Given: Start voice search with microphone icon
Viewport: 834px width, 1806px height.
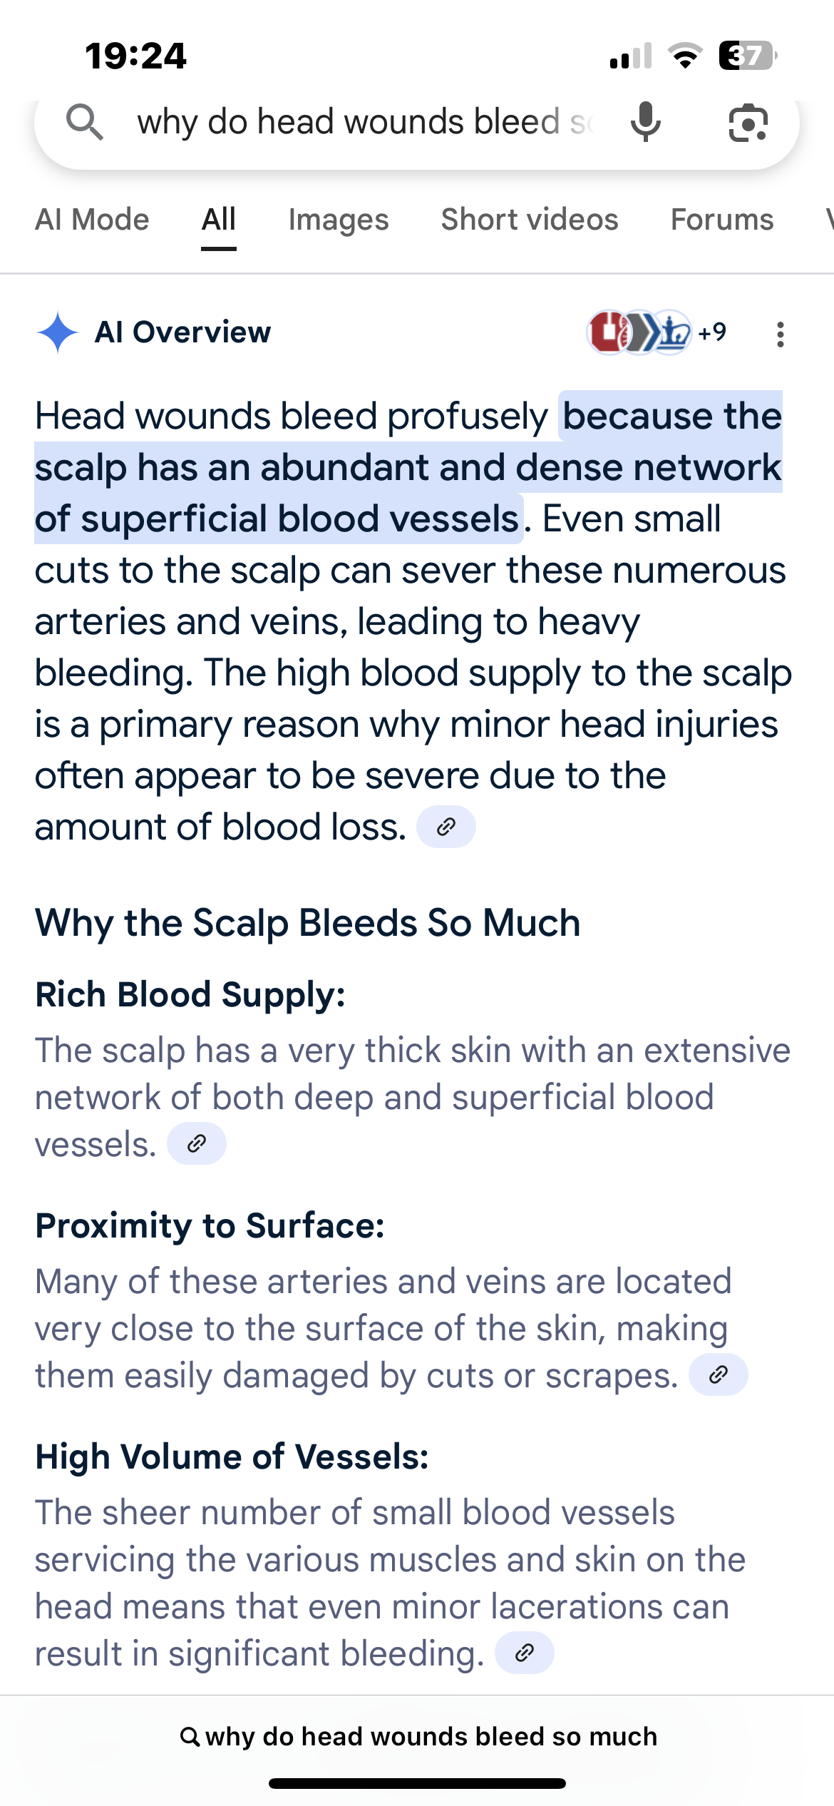Looking at the screenshot, I should (646, 122).
